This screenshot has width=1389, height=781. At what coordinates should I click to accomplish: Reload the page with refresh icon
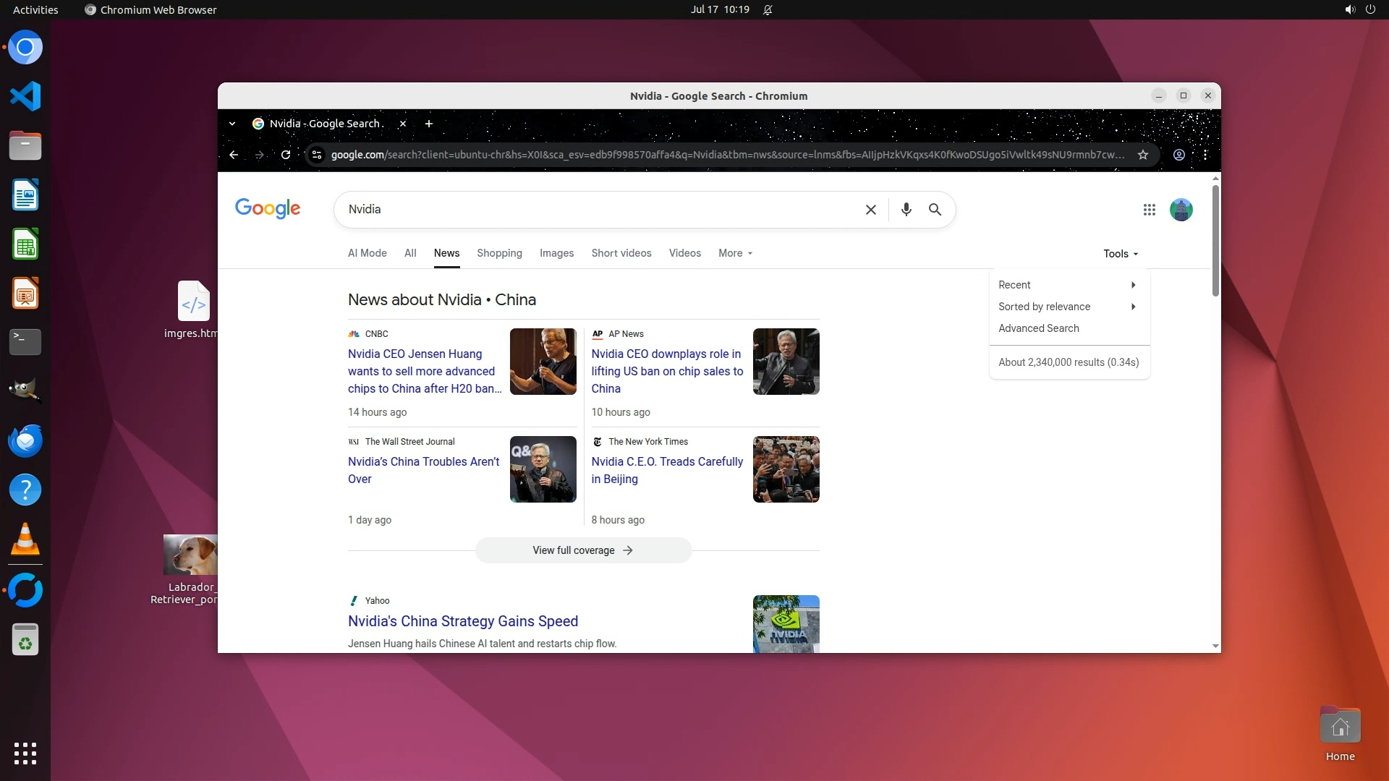[286, 155]
